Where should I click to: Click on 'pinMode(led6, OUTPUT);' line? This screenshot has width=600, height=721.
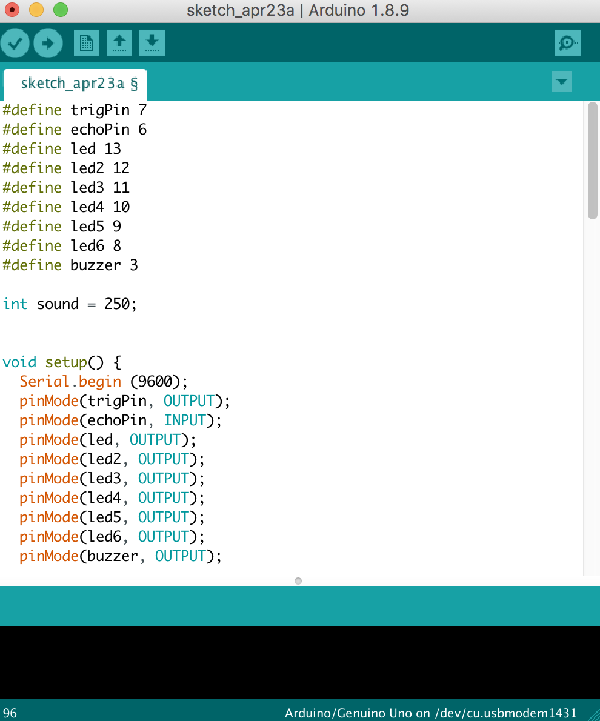[x=112, y=537]
